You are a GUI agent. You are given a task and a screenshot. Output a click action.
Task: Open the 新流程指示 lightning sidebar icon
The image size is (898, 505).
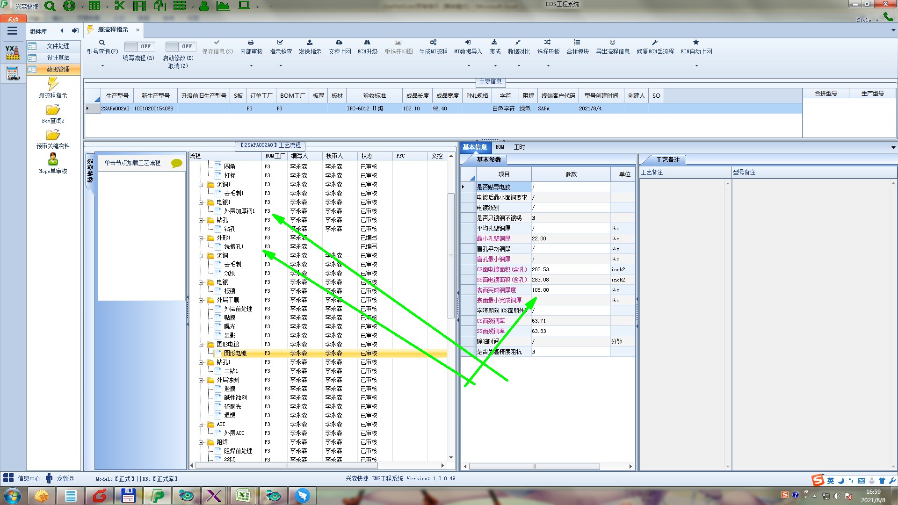pos(53,84)
